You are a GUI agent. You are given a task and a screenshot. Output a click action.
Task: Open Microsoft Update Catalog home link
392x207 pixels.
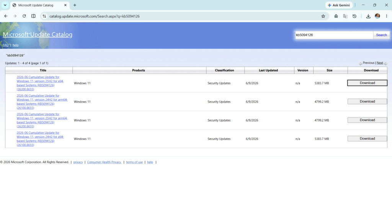[x=38, y=34]
